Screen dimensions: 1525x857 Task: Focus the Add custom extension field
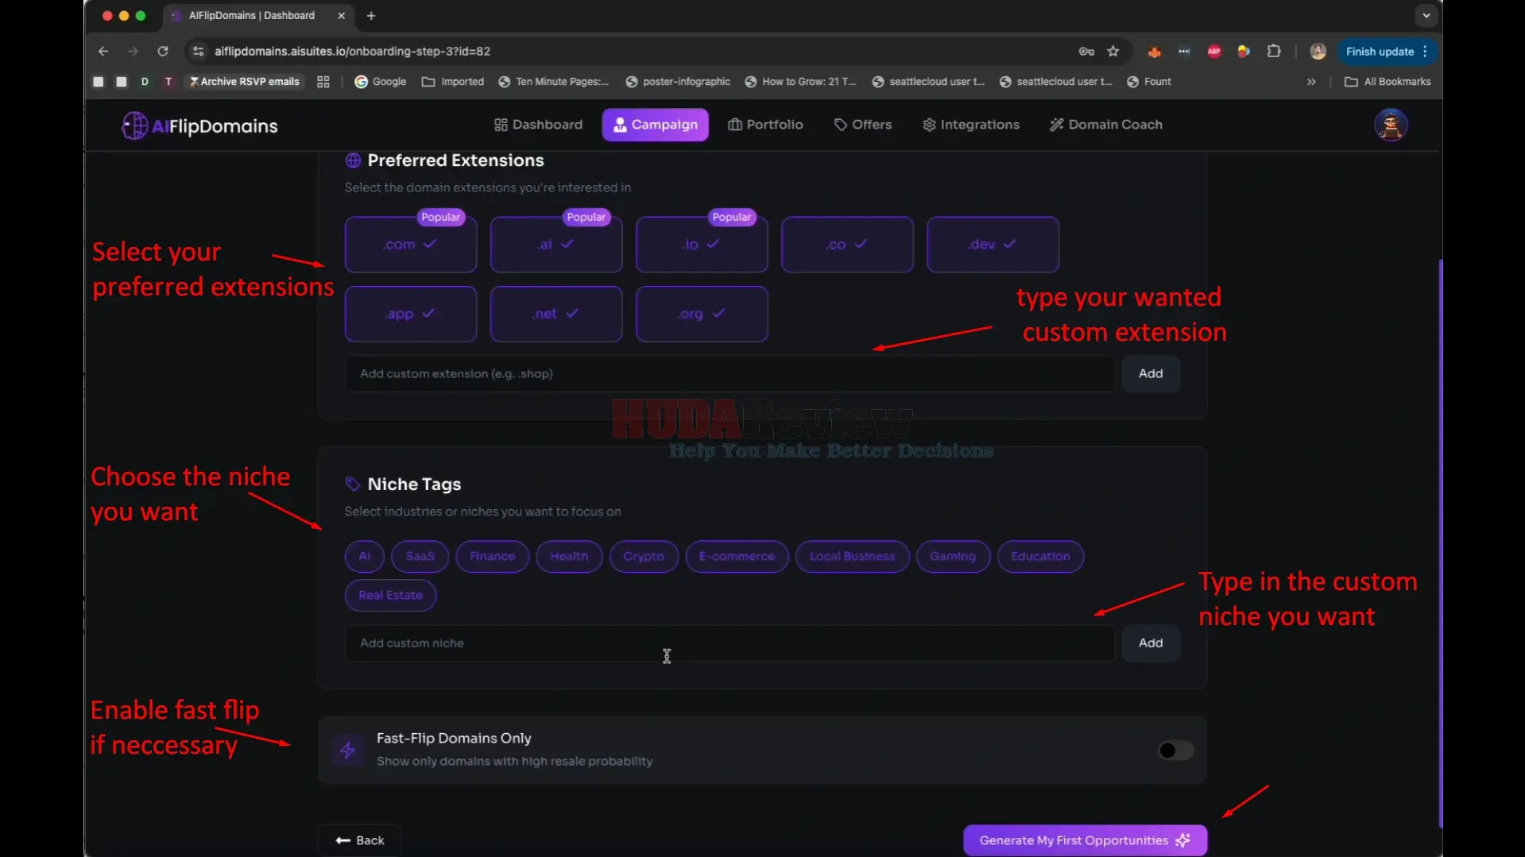coord(729,373)
